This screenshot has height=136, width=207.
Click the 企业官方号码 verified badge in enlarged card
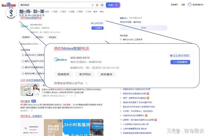click(180, 56)
